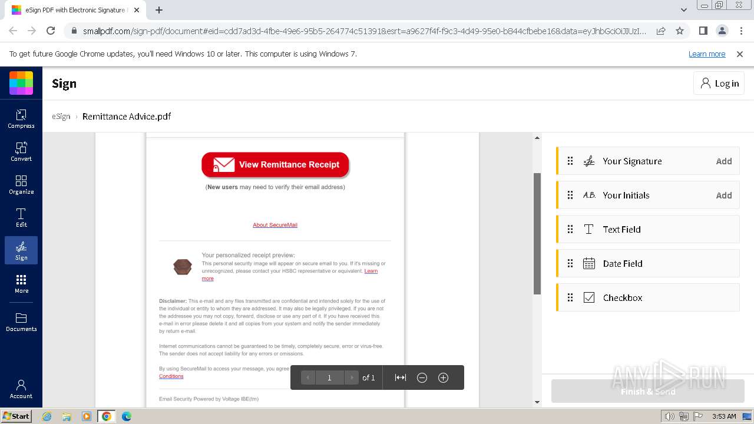The width and height of the screenshot is (754, 424).
Task: Open Microsoft Edge from taskbar
Action: [126, 416]
